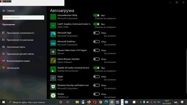Screen dimensions: 187x105
Task: Click the Opera Browser Assistant label
Action: [x=68, y=59]
